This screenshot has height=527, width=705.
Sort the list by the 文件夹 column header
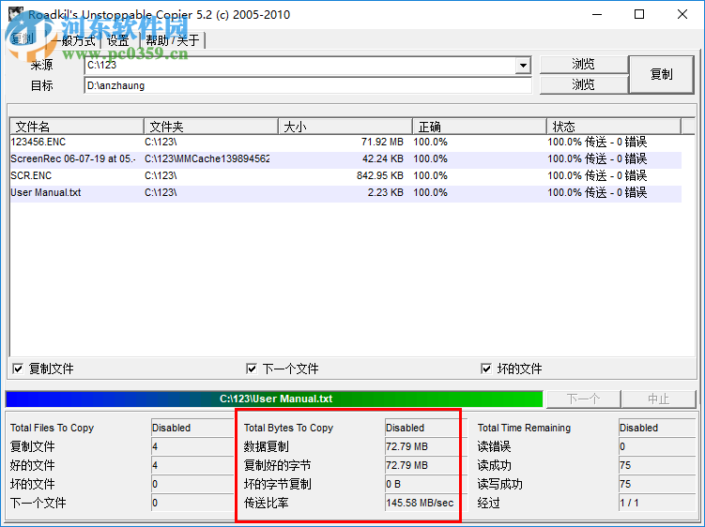[211, 127]
